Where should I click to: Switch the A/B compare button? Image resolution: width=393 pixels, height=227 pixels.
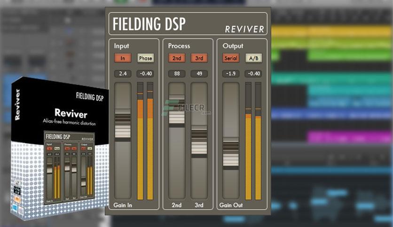coord(253,58)
